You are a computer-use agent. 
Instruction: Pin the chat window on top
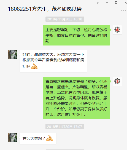(x=98, y=3)
